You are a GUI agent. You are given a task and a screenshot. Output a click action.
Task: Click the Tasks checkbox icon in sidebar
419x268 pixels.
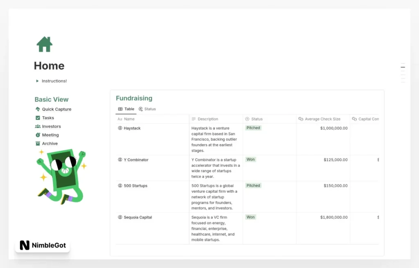[x=38, y=118]
